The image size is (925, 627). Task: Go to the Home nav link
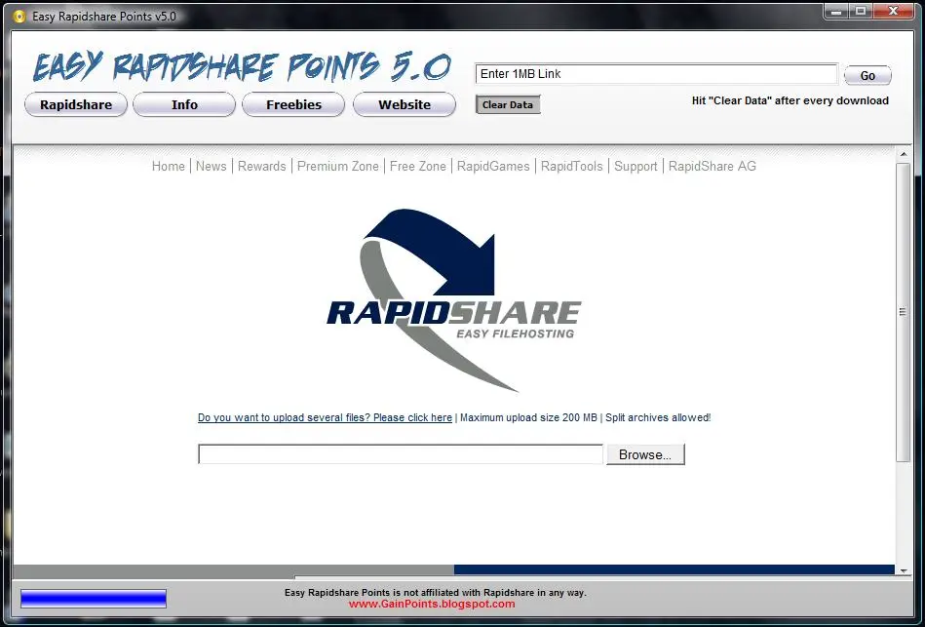click(168, 167)
